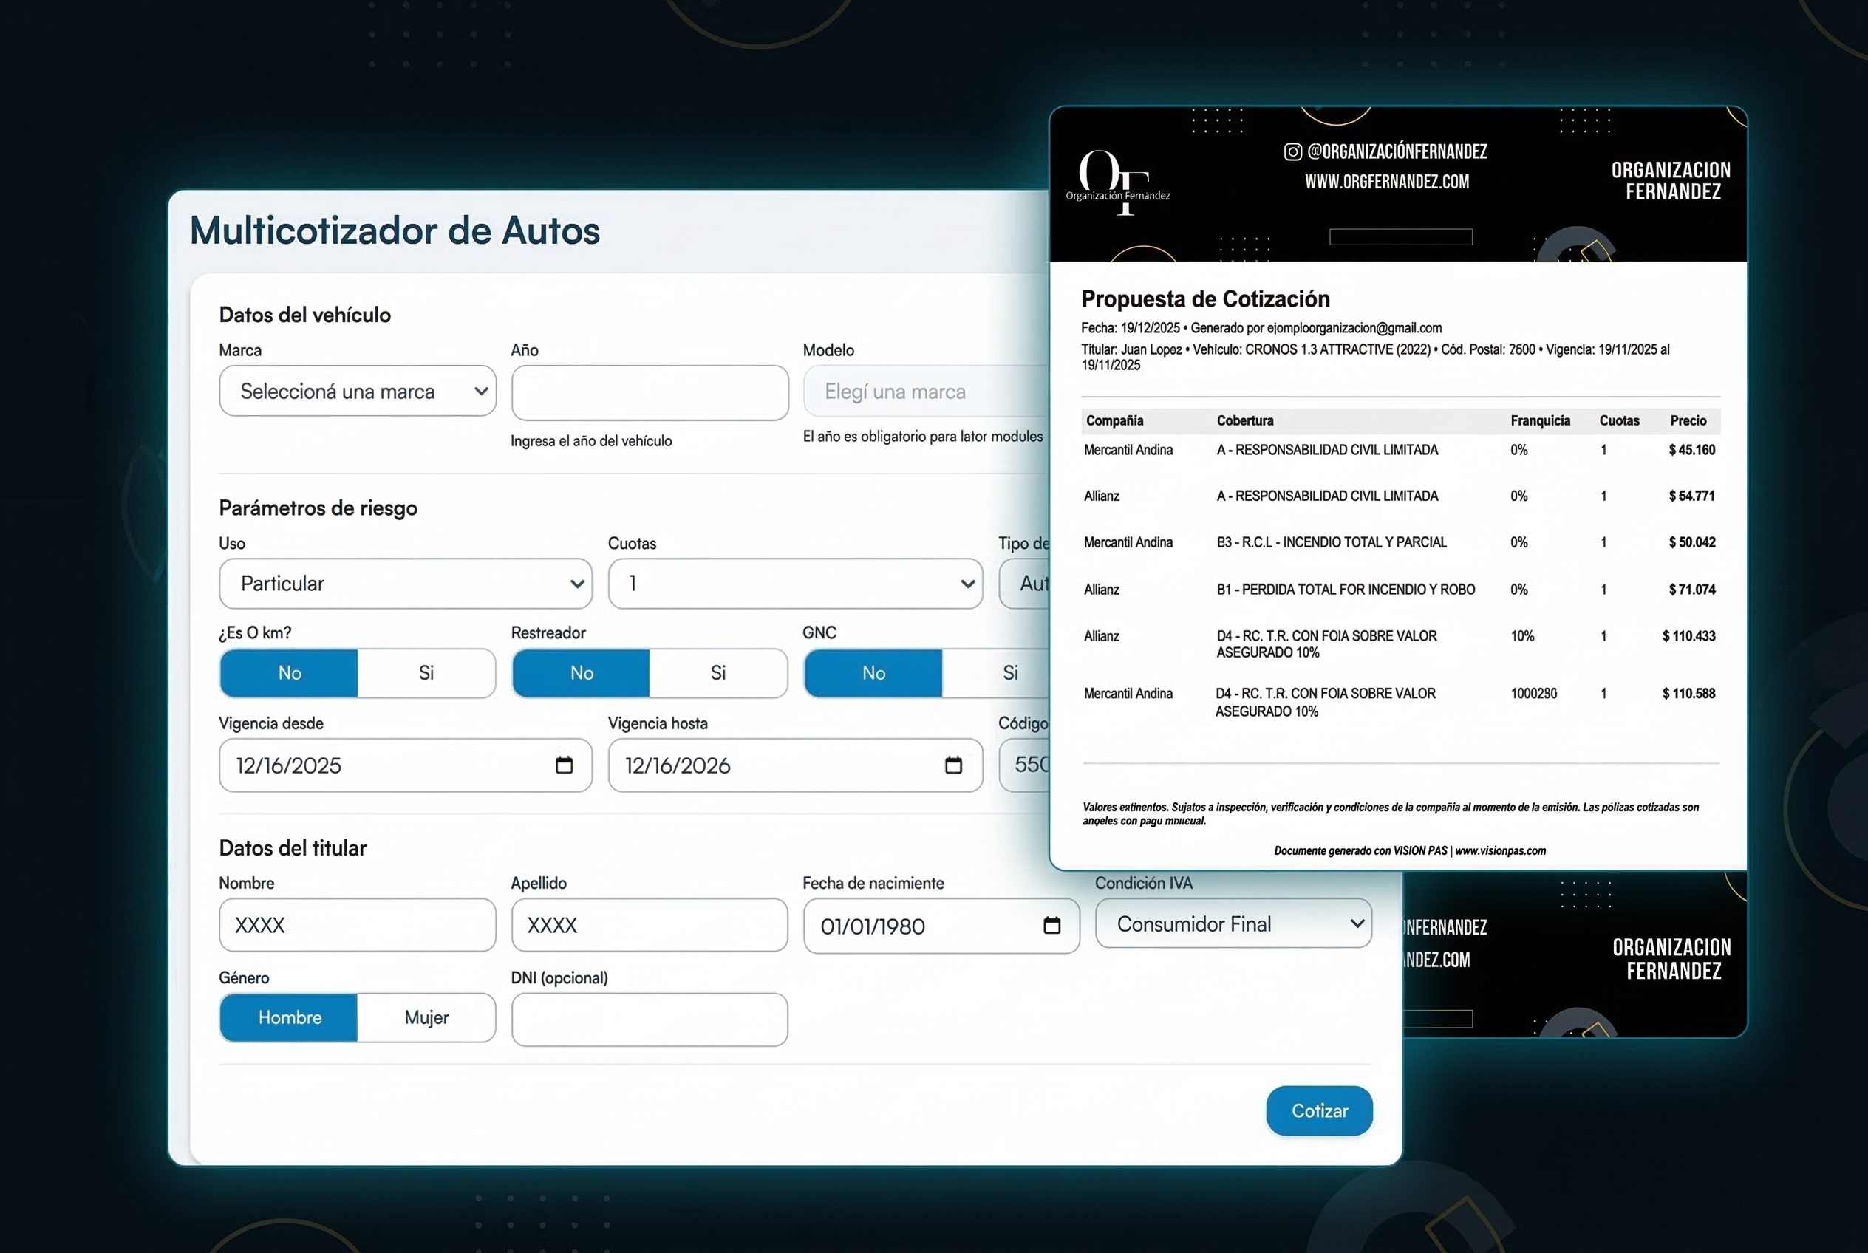Click the www.visionpas.com link
Screen dimensions: 1868x1253
tap(1500, 850)
